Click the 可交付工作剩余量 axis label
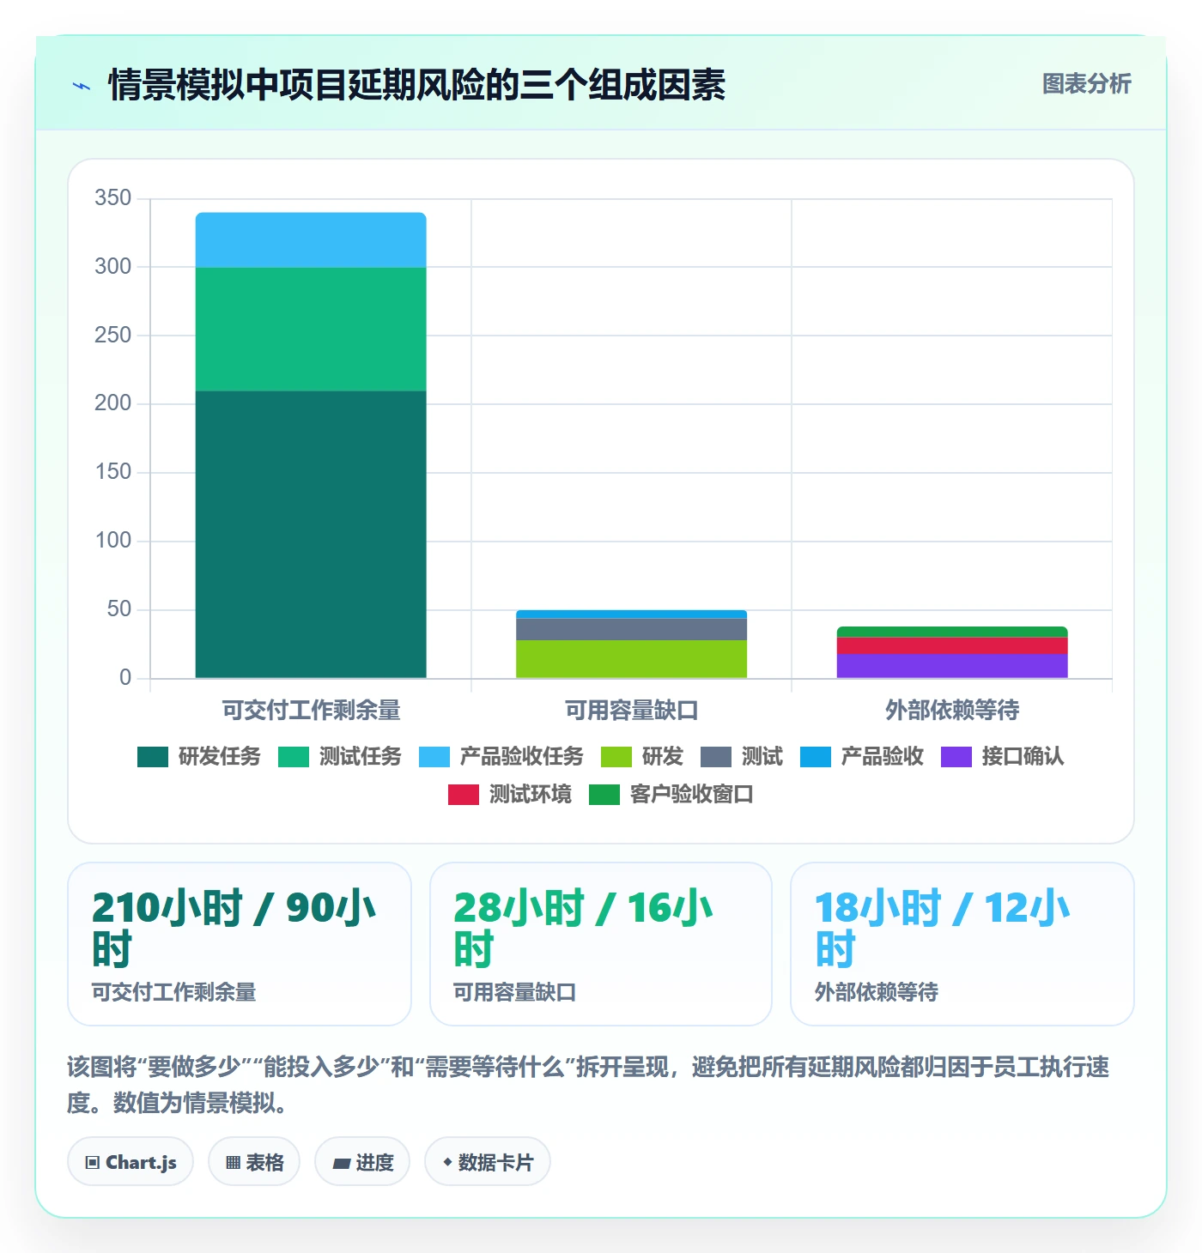This screenshot has width=1202, height=1253. coord(311,710)
